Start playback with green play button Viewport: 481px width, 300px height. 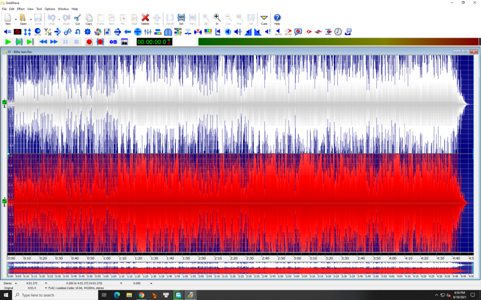9,42
